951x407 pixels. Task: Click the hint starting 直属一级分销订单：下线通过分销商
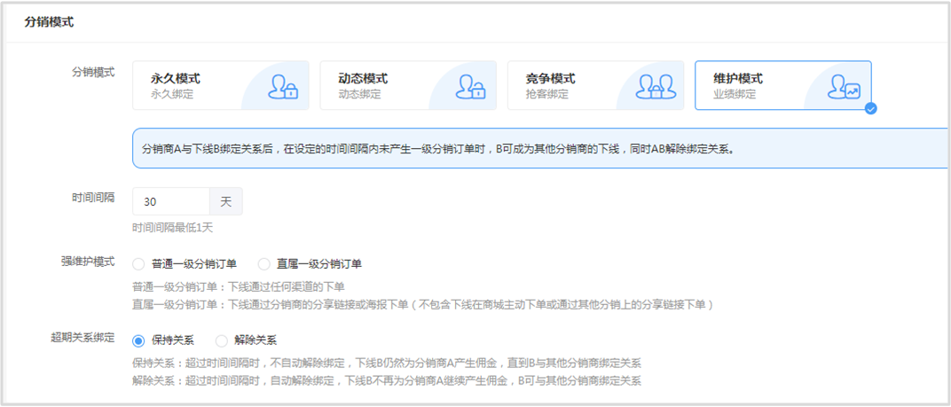(423, 304)
